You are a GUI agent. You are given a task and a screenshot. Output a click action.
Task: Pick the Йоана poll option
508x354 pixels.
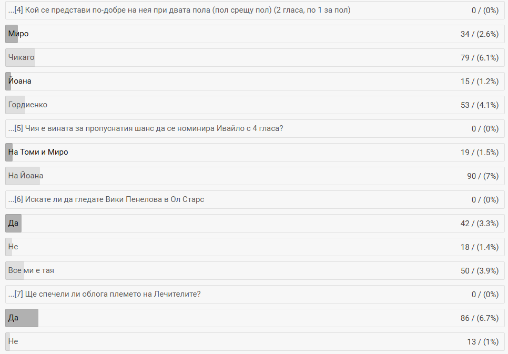(x=20, y=81)
